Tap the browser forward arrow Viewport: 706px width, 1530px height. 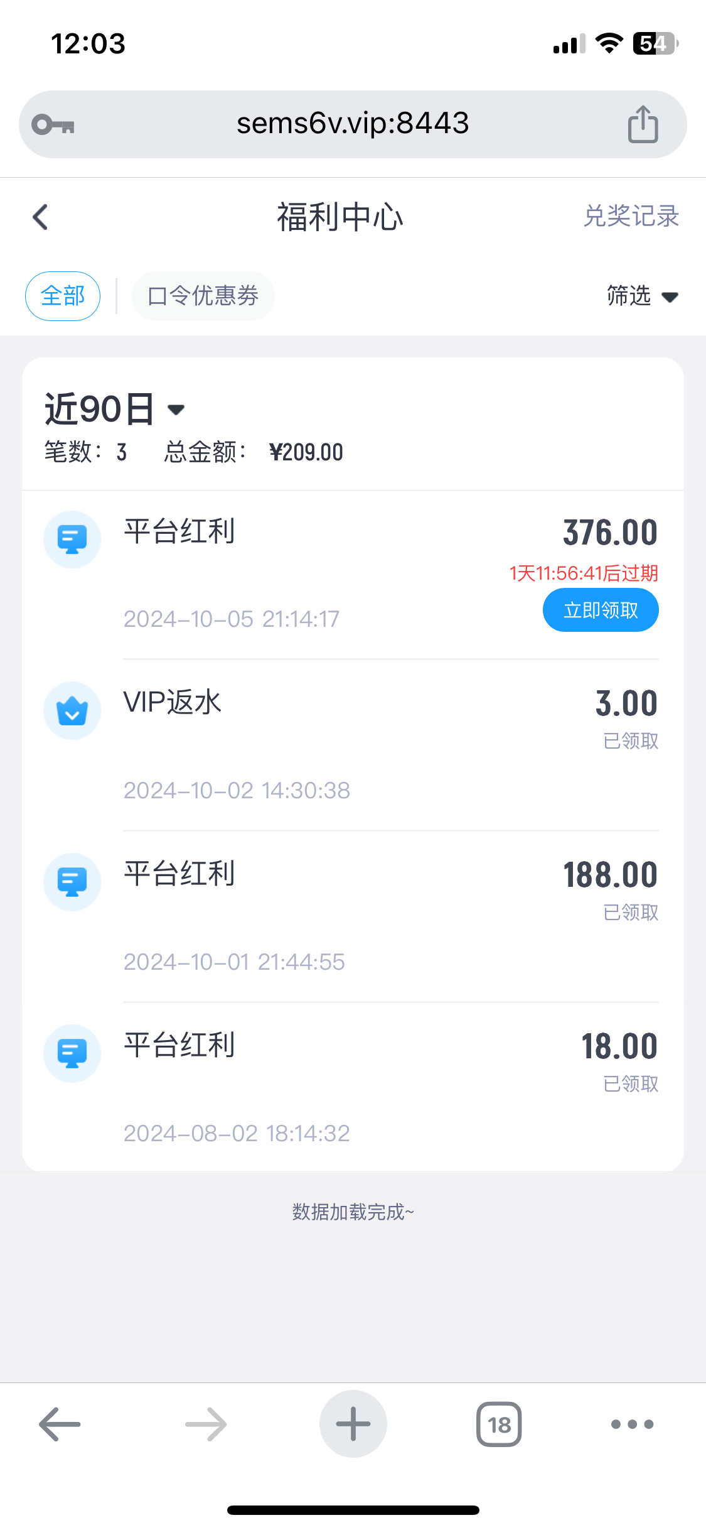pyautogui.click(x=206, y=1424)
